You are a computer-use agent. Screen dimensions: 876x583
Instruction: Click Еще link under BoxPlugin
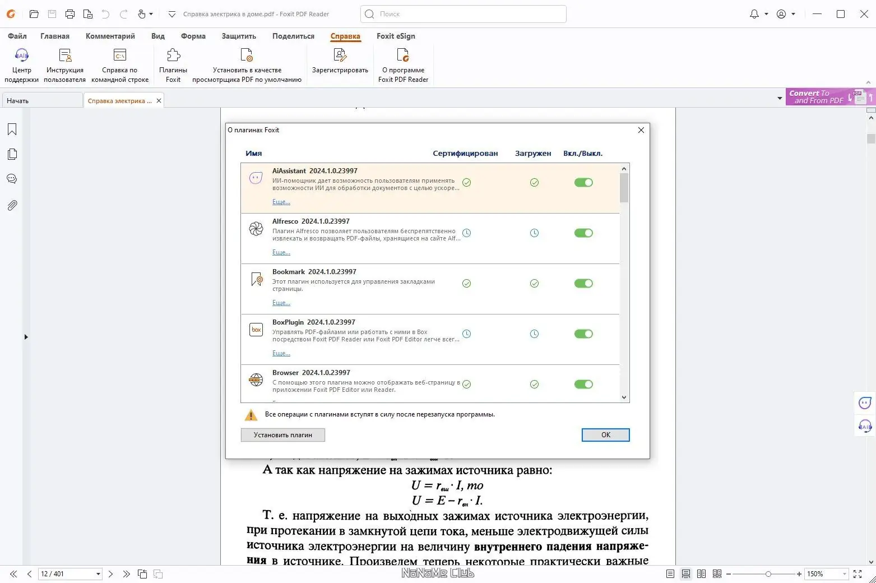coord(281,353)
